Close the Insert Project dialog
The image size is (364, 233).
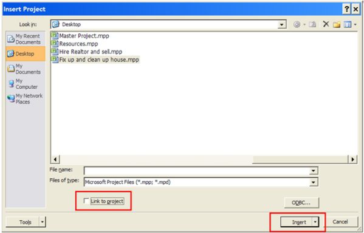click(355, 9)
